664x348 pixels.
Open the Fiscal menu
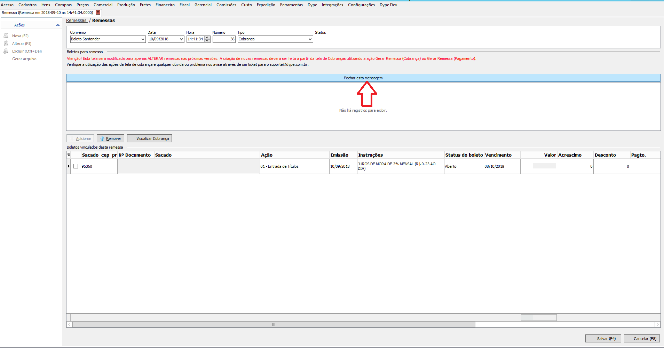tap(184, 5)
